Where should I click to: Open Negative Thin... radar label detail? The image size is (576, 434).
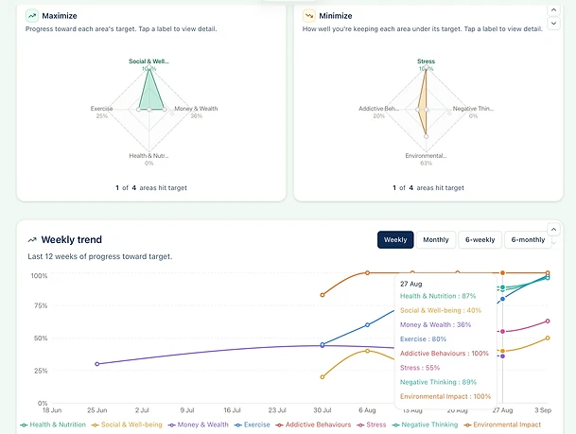pyautogui.click(x=473, y=109)
